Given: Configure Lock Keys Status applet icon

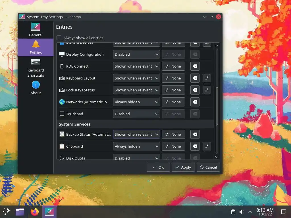Looking at the screenshot, I should (207, 90).
